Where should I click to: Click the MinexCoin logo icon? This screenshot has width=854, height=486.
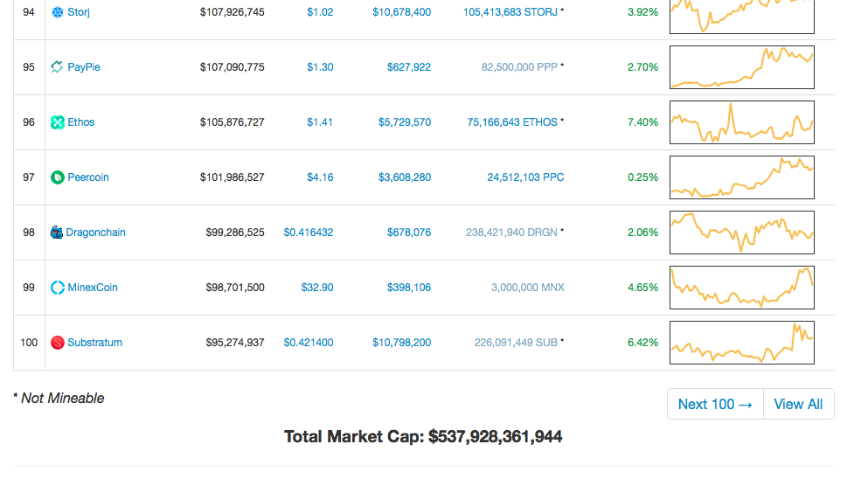(57, 287)
